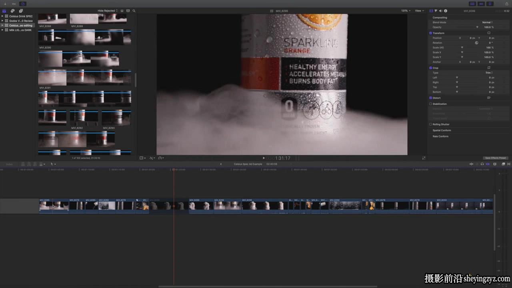Show the Photos and Audio sidebar
Viewport: 512px width, 288px height.
pyautogui.click(x=12, y=11)
